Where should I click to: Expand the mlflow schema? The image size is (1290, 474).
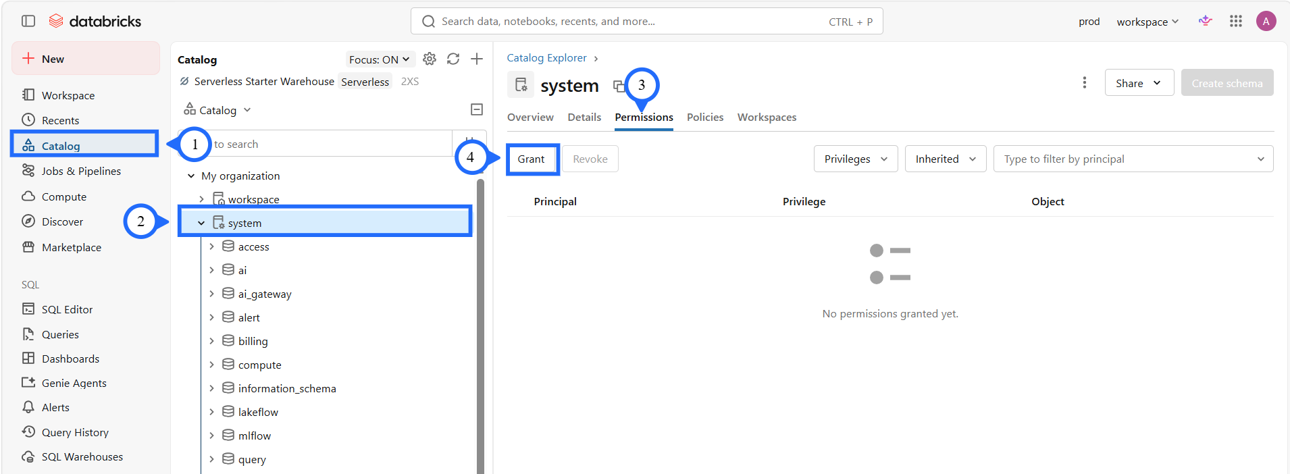click(x=211, y=436)
